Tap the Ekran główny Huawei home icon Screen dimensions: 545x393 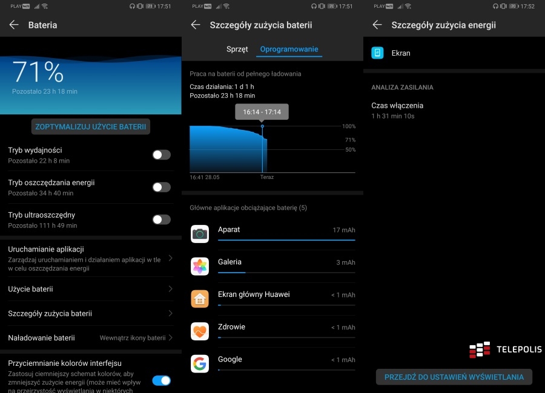[200, 299]
